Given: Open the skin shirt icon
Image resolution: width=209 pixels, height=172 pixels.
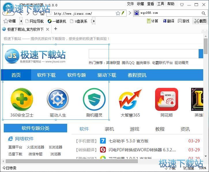Looking at the screenshot, I should tap(182, 5).
